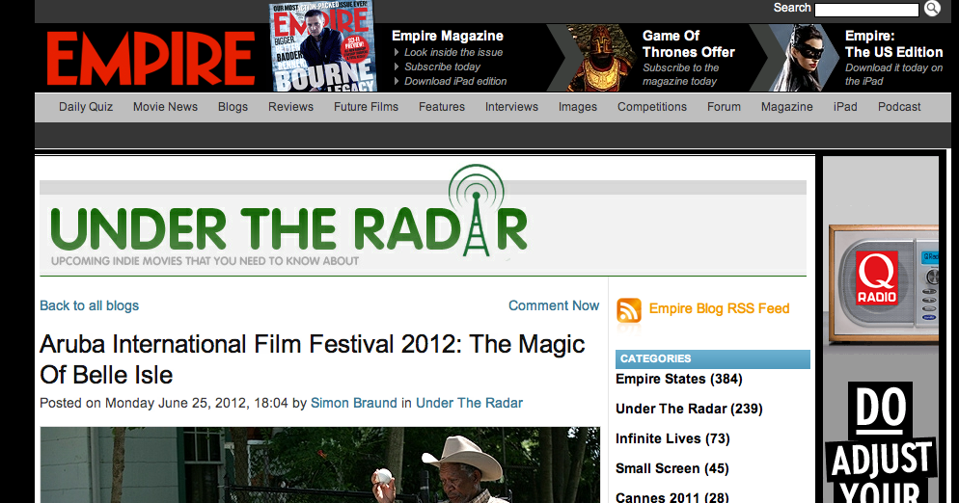959x503 pixels.
Task: Open the Under The Radar (239) category
Action: pyautogui.click(x=689, y=409)
